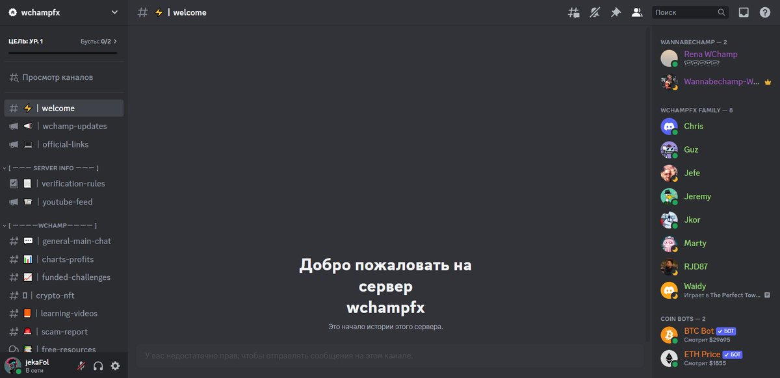Open Guz member profile
780x378 pixels.
click(715, 150)
